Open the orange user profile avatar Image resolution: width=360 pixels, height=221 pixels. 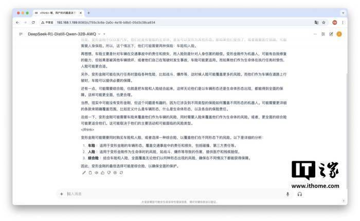[339, 34]
